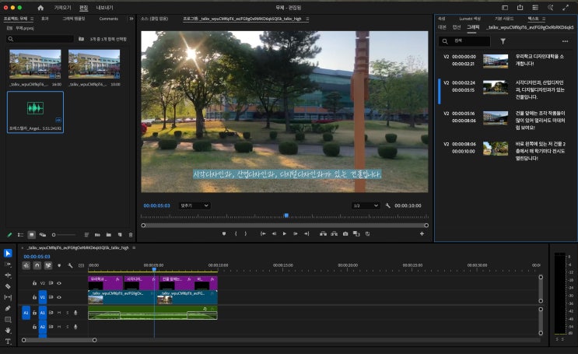Open the 맞추기 zoom level dropdown

click(194, 205)
